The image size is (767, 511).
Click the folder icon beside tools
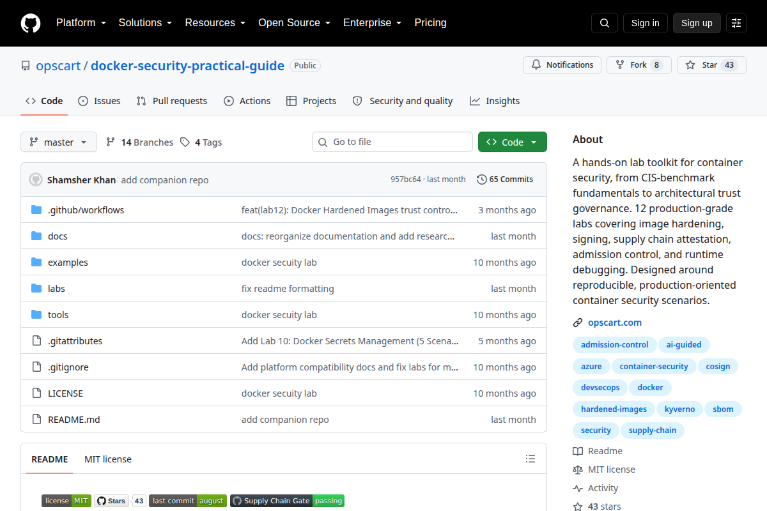point(36,315)
